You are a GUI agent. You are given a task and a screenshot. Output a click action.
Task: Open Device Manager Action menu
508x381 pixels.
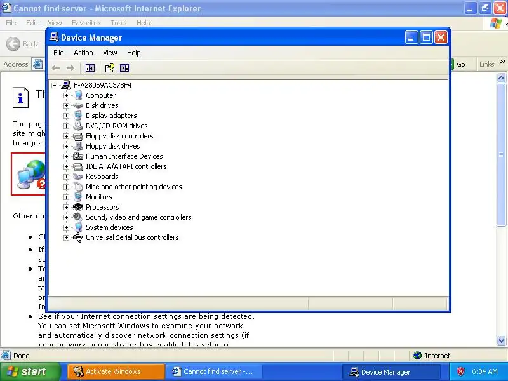pos(83,53)
